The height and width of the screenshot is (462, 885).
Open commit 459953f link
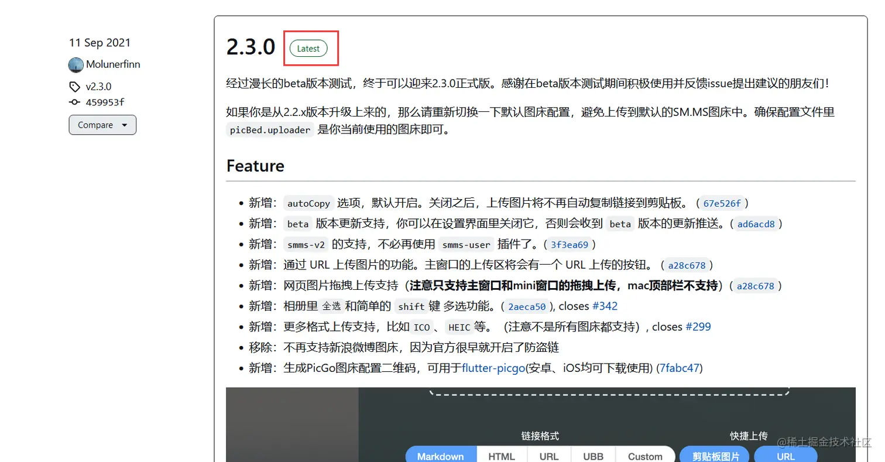[105, 102]
